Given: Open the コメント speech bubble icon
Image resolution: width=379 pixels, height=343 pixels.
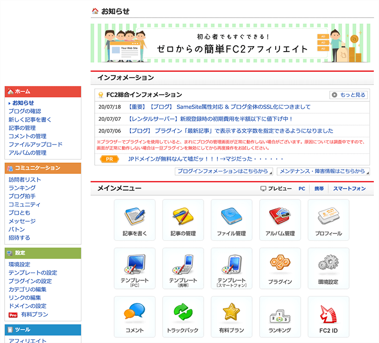Looking at the screenshot, I should 135,317.
